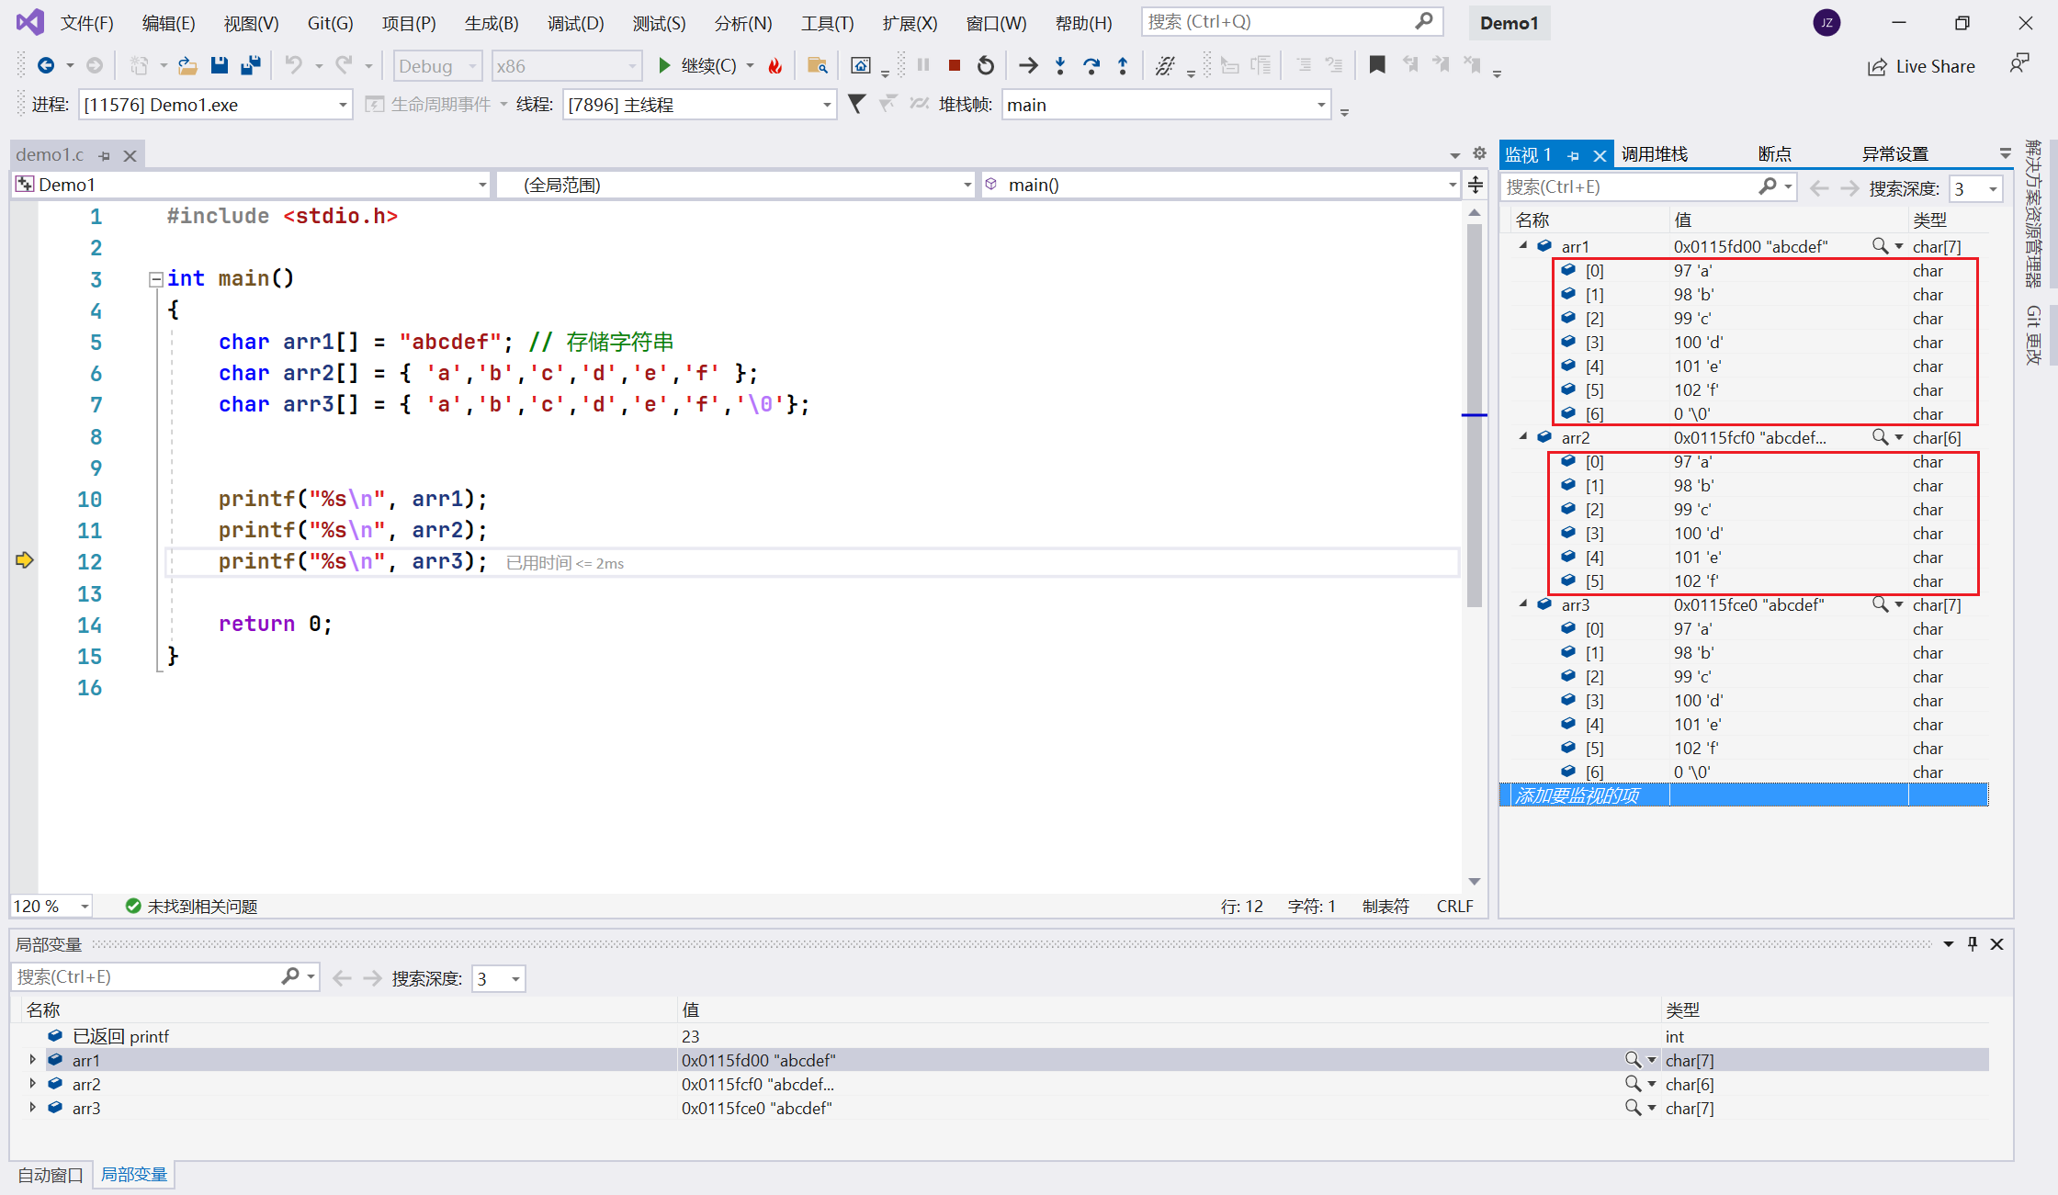2058x1195 pixels.
Task: Click the Step Over icon
Action: tap(1091, 65)
